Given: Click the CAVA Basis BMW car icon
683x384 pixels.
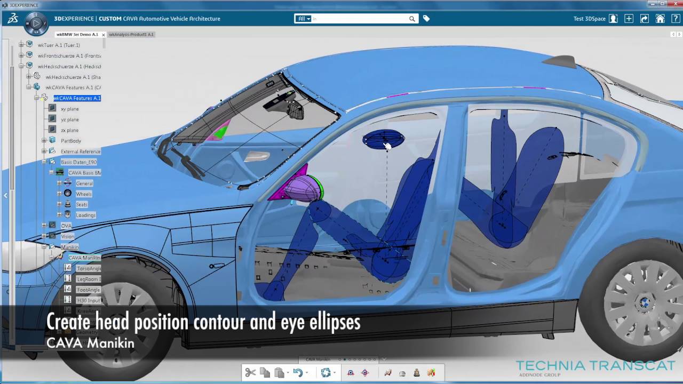Looking at the screenshot, I should point(60,172).
